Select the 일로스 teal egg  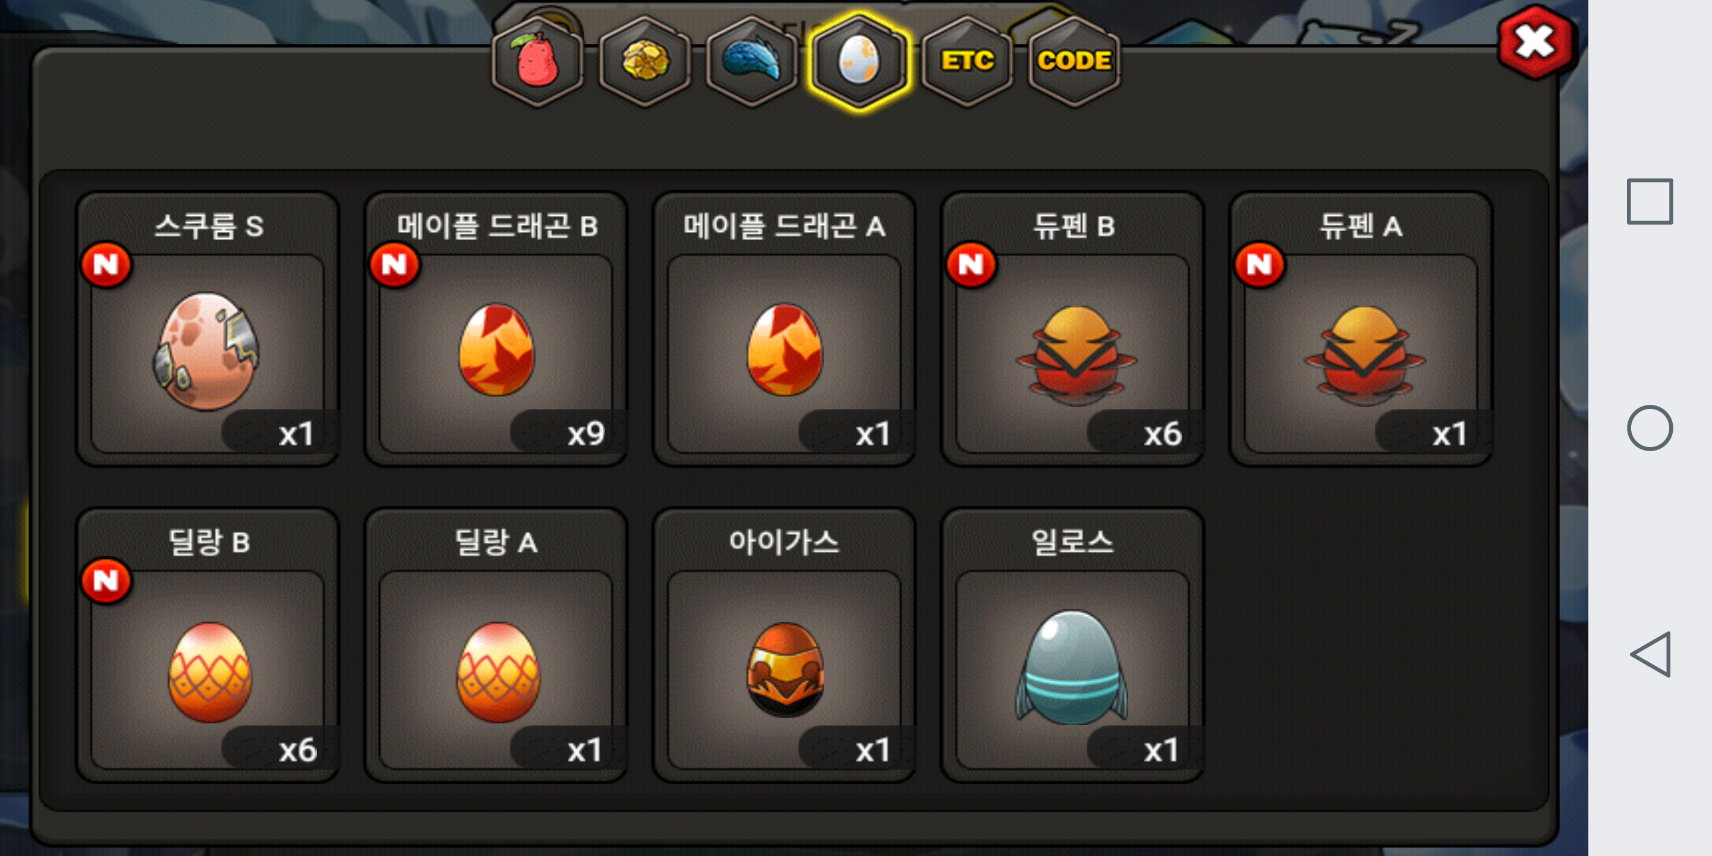pyautogui.click(x=1074, y=644)
